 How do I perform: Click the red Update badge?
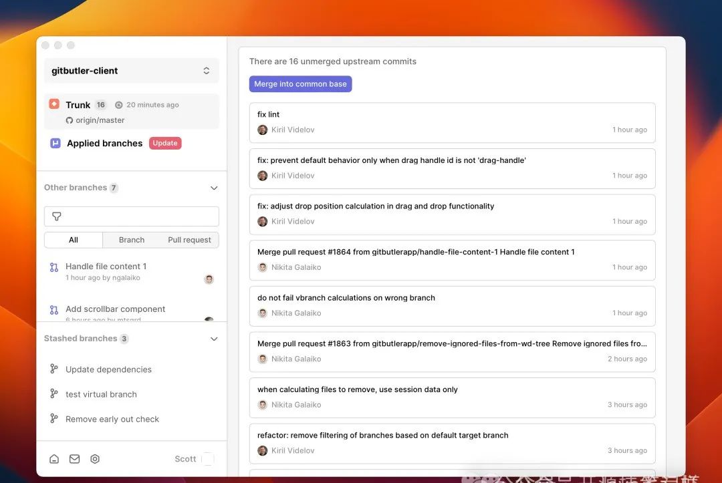pos(165,143)
